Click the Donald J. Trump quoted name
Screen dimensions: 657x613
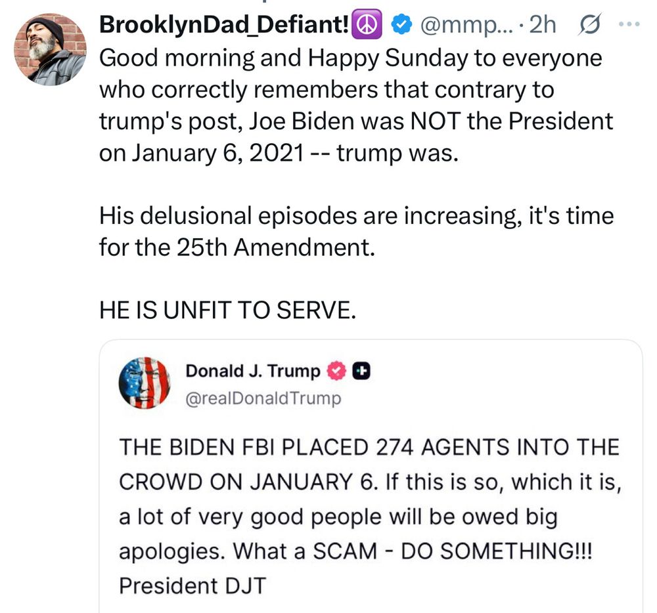pyautogui.click(x=253, y=371)
